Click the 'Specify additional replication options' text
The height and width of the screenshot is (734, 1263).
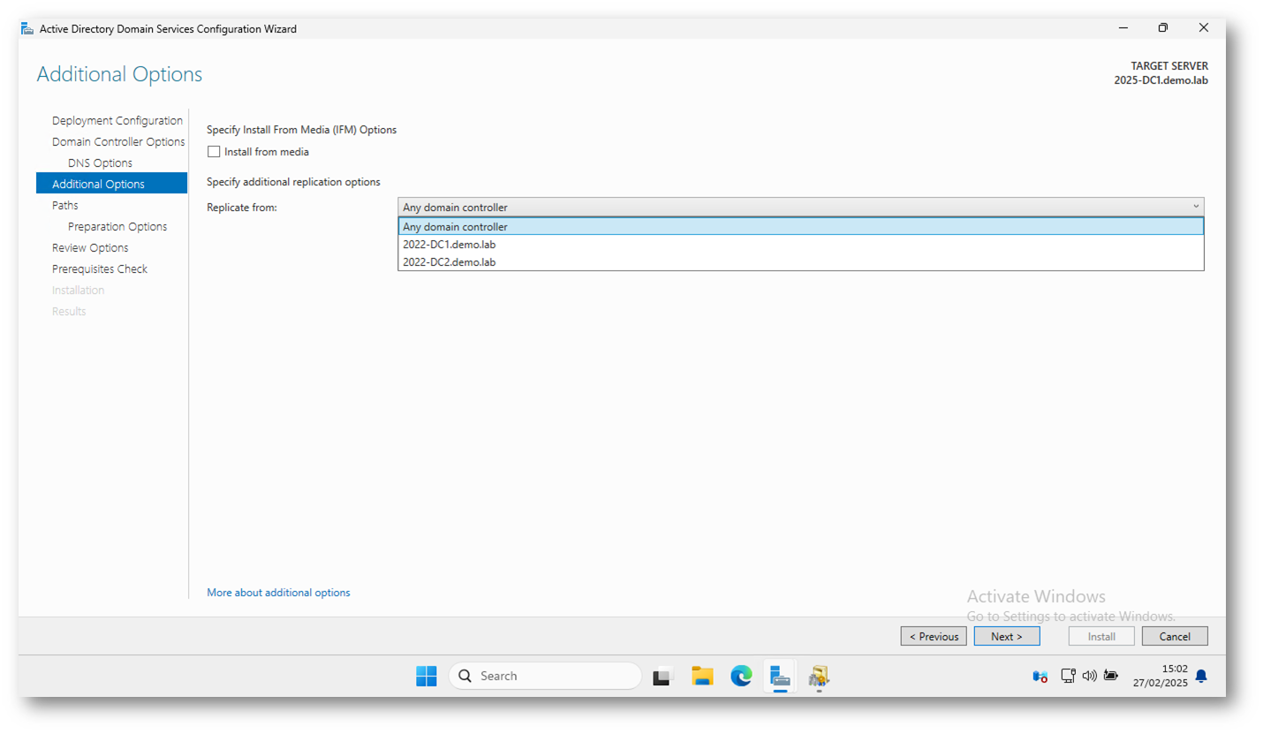pos(293,182)
